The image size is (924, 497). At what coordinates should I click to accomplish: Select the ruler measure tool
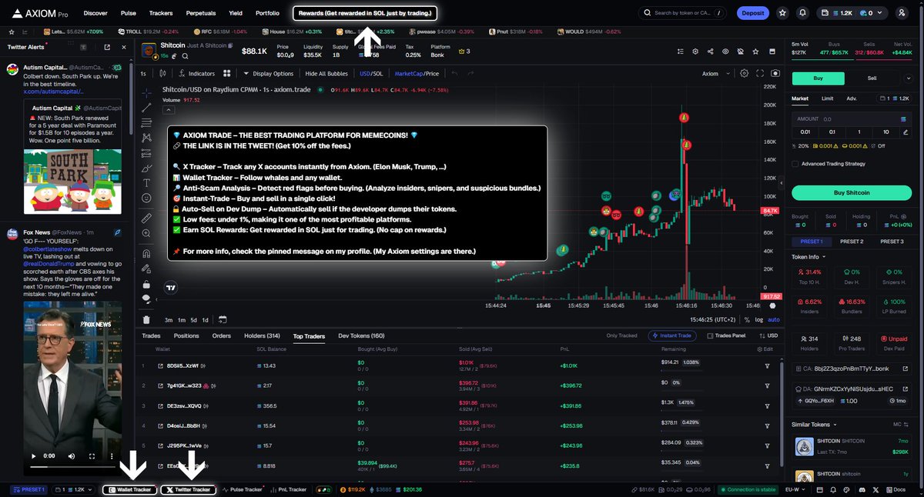coord(146,218)
